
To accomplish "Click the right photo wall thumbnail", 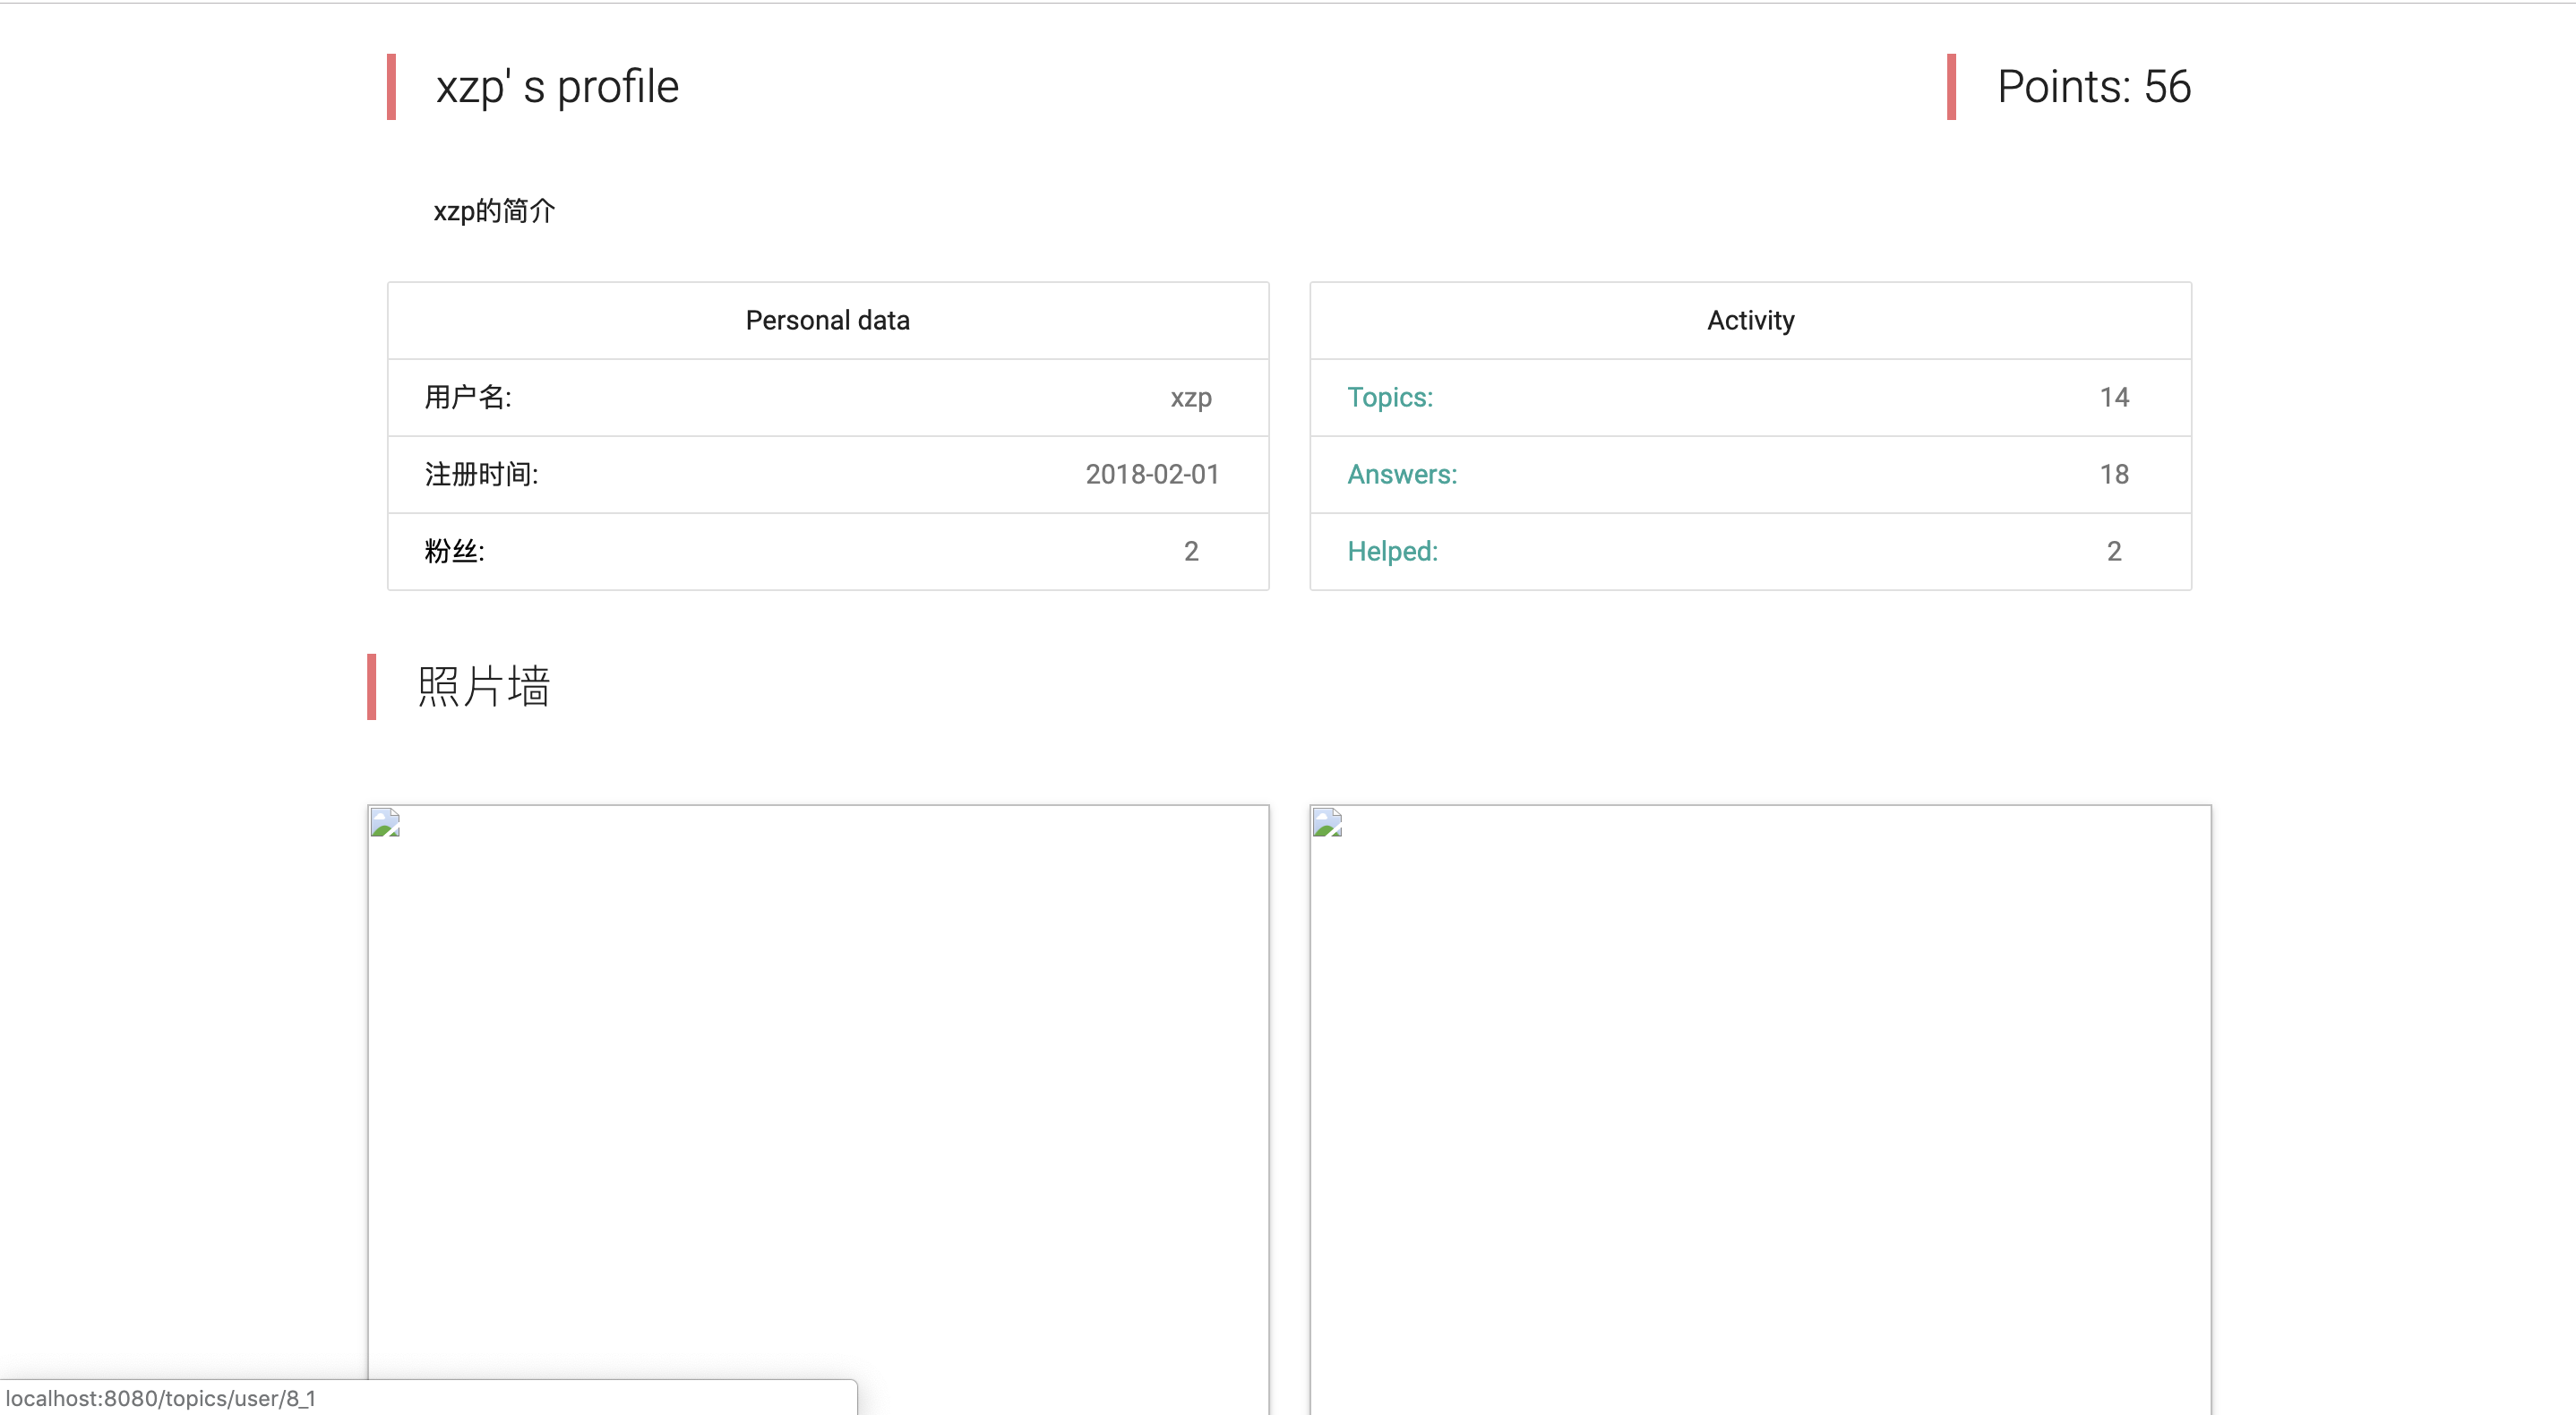I will point(1760,1100).
